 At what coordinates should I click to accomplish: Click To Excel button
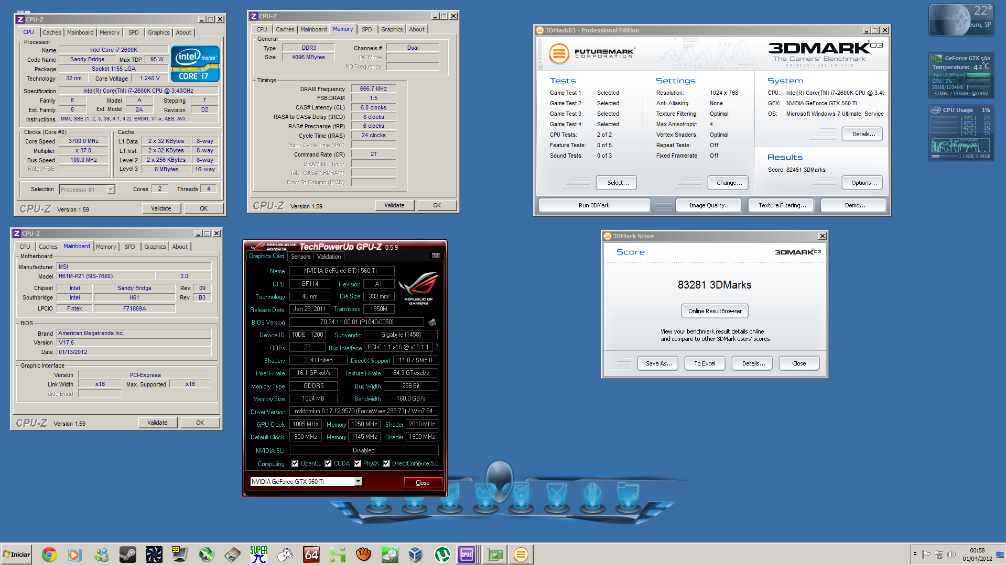tap(705, 363)
